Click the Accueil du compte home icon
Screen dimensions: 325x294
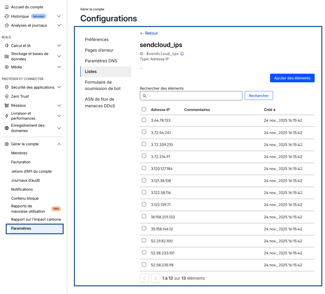click(7, 7)
